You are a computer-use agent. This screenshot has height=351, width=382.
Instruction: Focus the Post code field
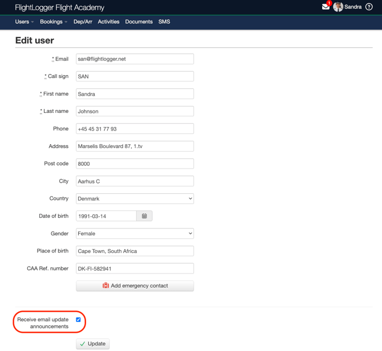click(x=135, y=164)
